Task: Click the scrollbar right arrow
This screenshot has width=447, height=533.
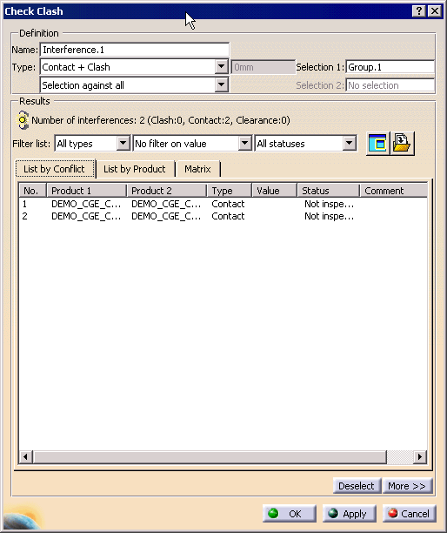Action: click(420, 457)
